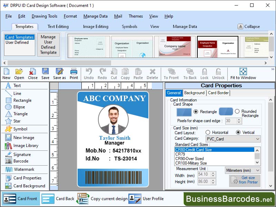Choose Horizontal card layout
276x207 pixels.
click(208, 132)
